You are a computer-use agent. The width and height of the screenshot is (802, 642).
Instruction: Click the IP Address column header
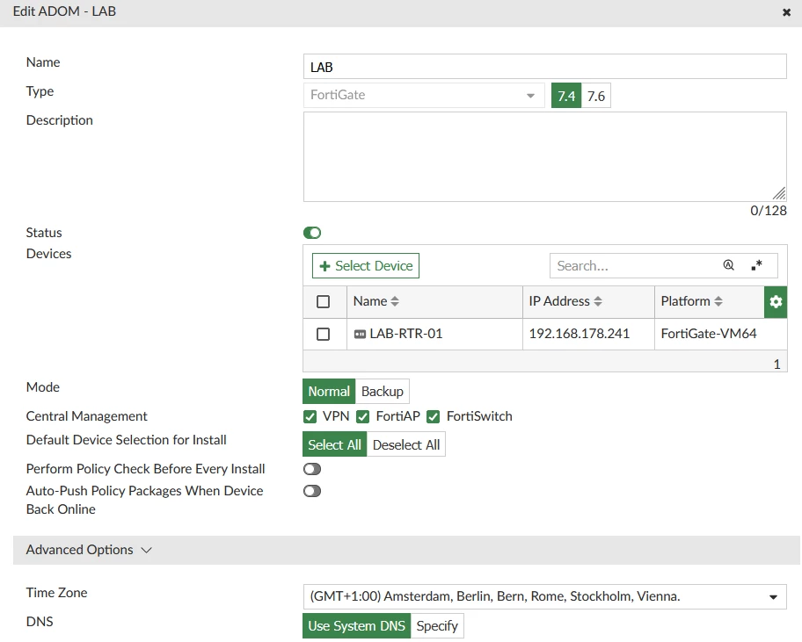coord(588,302)
